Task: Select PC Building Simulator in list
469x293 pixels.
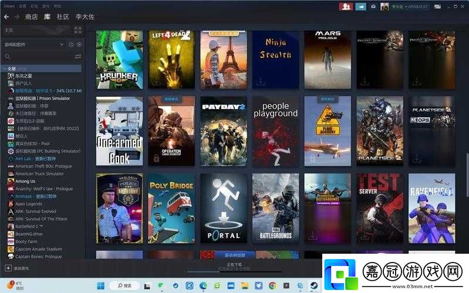Action: [x=48, y=151]
